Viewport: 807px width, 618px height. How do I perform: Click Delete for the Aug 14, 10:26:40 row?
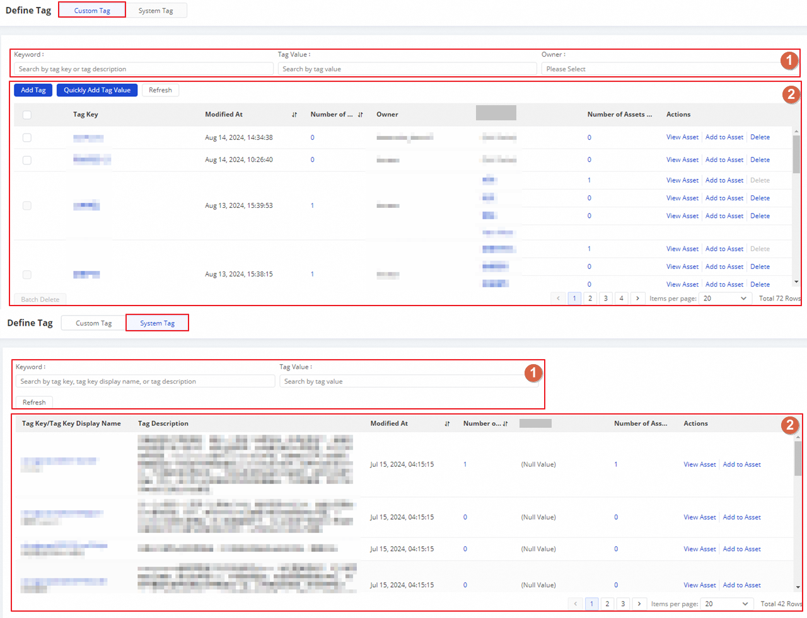760,159
